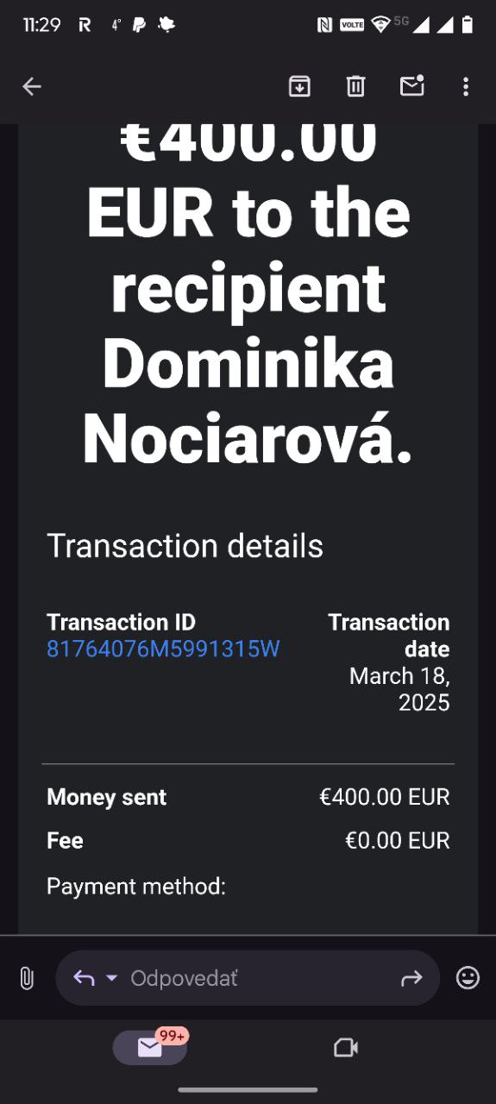The height and width of the screenshot is (1104, 496).
Task: Tap the PayPal notification status icon
Action: click(x=139, y=25)
